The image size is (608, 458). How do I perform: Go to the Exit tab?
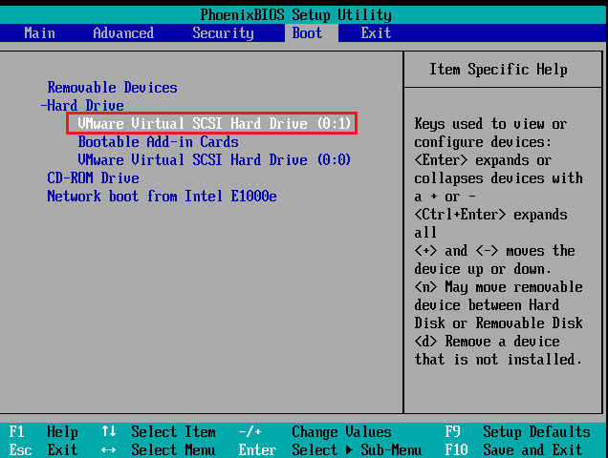coord(376,33)
